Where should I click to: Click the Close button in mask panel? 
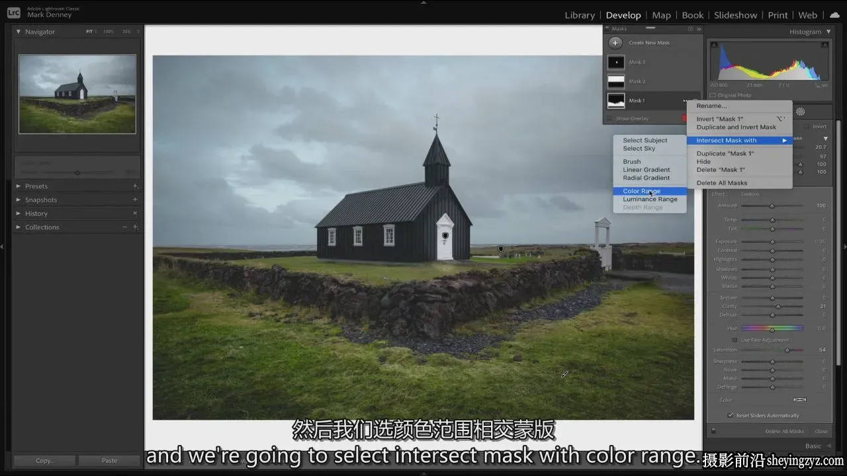click(x=821, y=432)
